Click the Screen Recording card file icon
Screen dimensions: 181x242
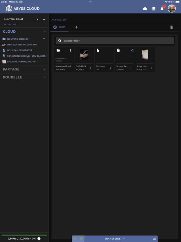click(x=118, y=50)
